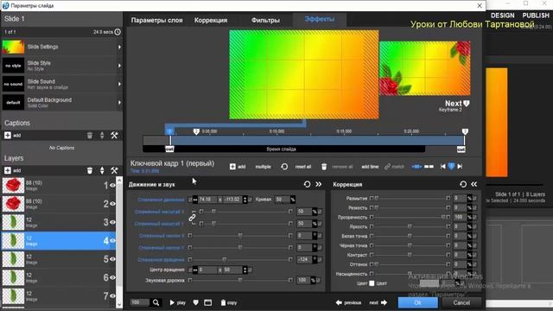Click the current keyframe marker icon between arrows
The image size is (553, 311).
(x=451, y=167)
